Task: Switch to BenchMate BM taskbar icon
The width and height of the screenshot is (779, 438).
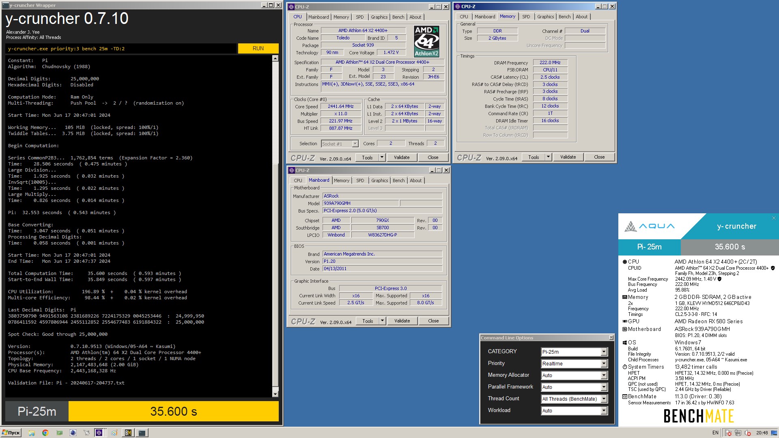Action: [x=128, y=433]
